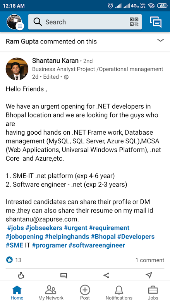Viewport: 170px width, 303px height.
Task: Tap the share icon under post
Action: (x=106, y=275)
